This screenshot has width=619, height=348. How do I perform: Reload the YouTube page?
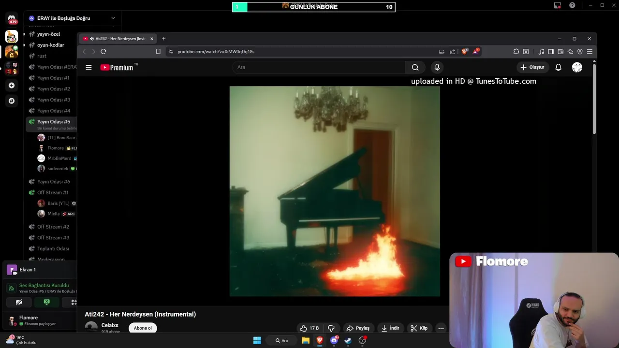103,51
